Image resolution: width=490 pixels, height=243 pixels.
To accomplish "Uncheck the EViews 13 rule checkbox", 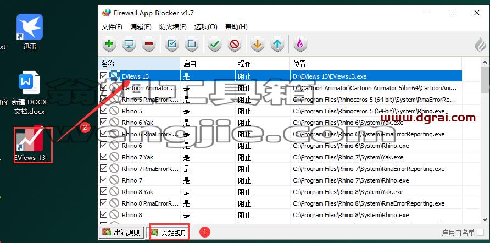I will pyautogui.click(x=103, y=76).
